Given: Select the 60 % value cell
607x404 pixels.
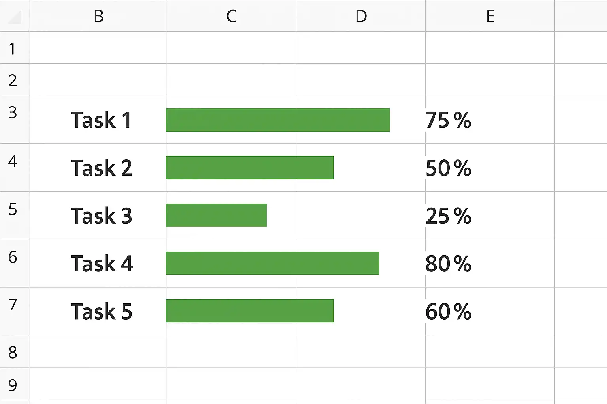Looking at the screenshot, I should pos(449,312).
